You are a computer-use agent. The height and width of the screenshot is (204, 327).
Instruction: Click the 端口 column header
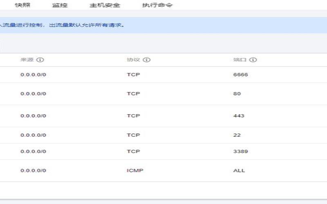(x=240, y=60)
